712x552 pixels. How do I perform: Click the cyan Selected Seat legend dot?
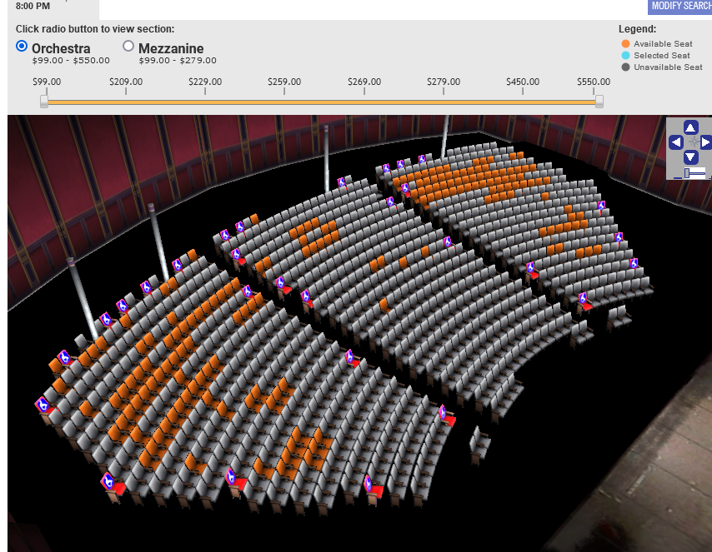coord(625,56)
